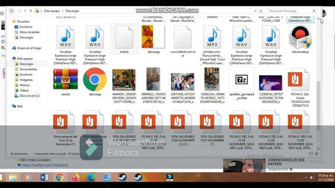Open Sitios recientes in navigation pane
This screenshot has height=188, width=335.
(x=29, y=32)
